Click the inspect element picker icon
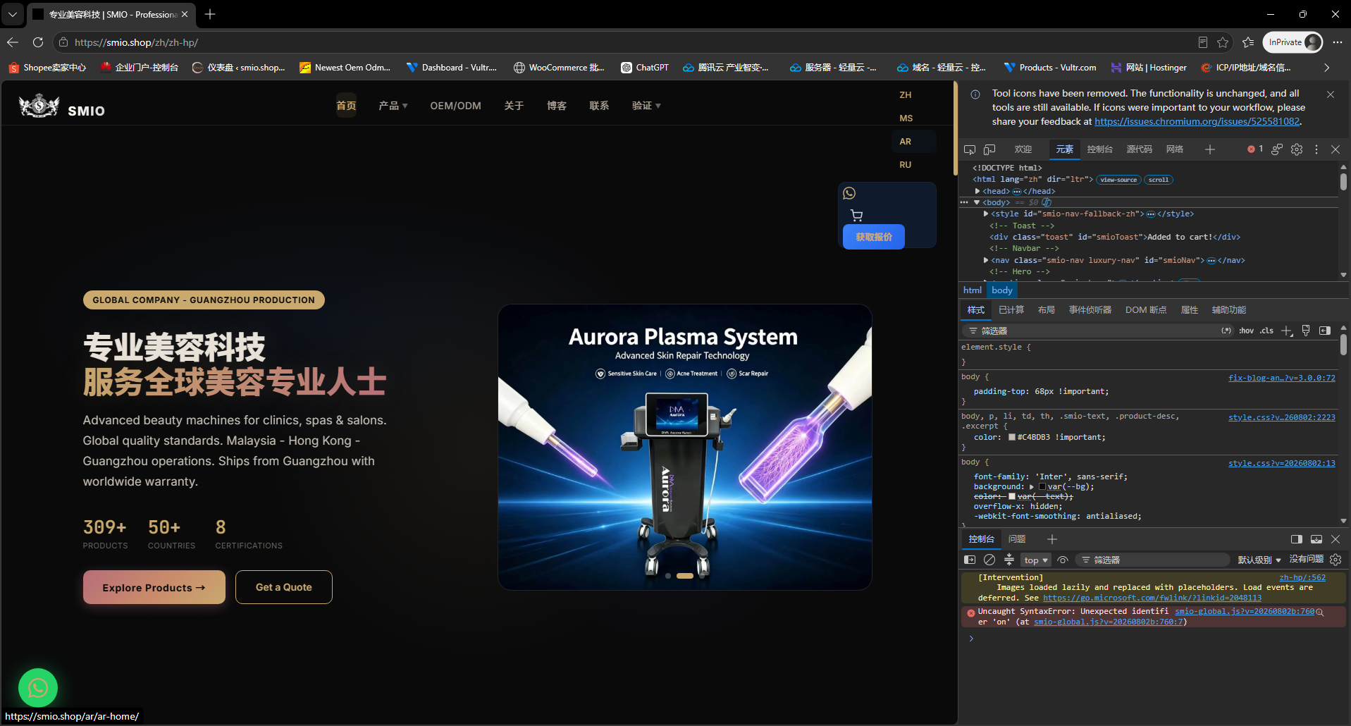 click(x=970, y=149)
